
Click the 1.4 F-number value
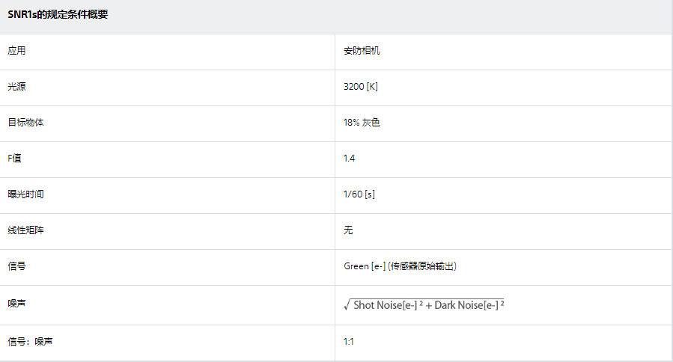[349, 159]
